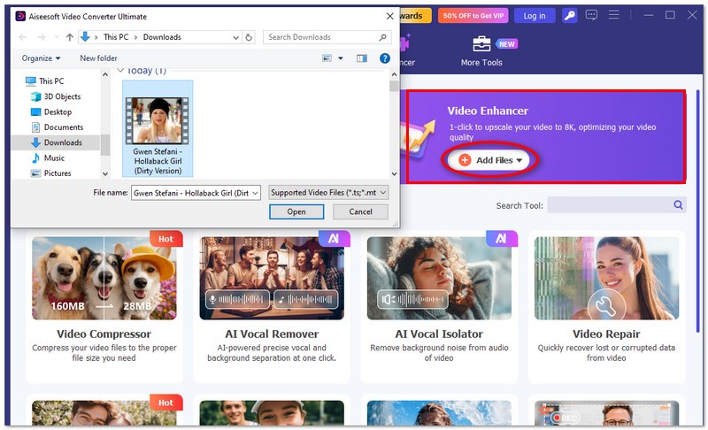Select Documents folder in tree

point(57,127)
